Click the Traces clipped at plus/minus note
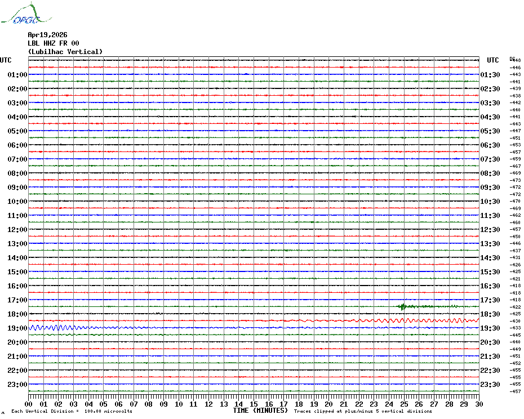Screen dimensions: 524x419 click(363, 411)
